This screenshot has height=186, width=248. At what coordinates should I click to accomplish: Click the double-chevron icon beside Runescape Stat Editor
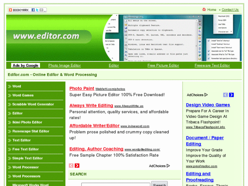(10, 131)
